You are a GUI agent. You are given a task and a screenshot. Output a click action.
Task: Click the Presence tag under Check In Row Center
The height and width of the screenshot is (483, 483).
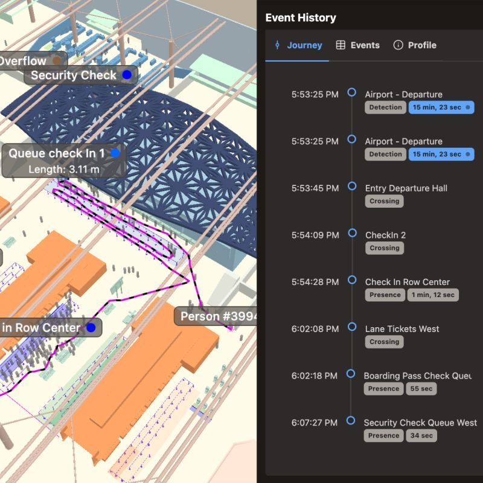coord(385,295)
